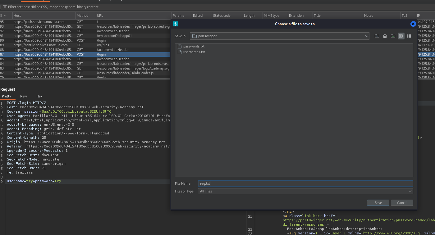Screen dimensions: 435x235
Task: Open the Save In folder dropdown
Action: point(367,36)
